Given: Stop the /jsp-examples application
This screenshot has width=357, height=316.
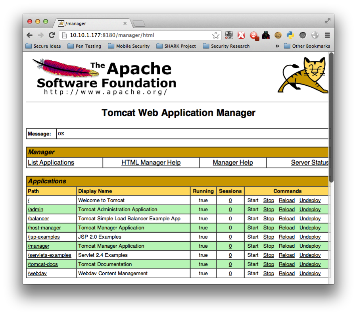Looking at the screenshot, I should point(269,237).
